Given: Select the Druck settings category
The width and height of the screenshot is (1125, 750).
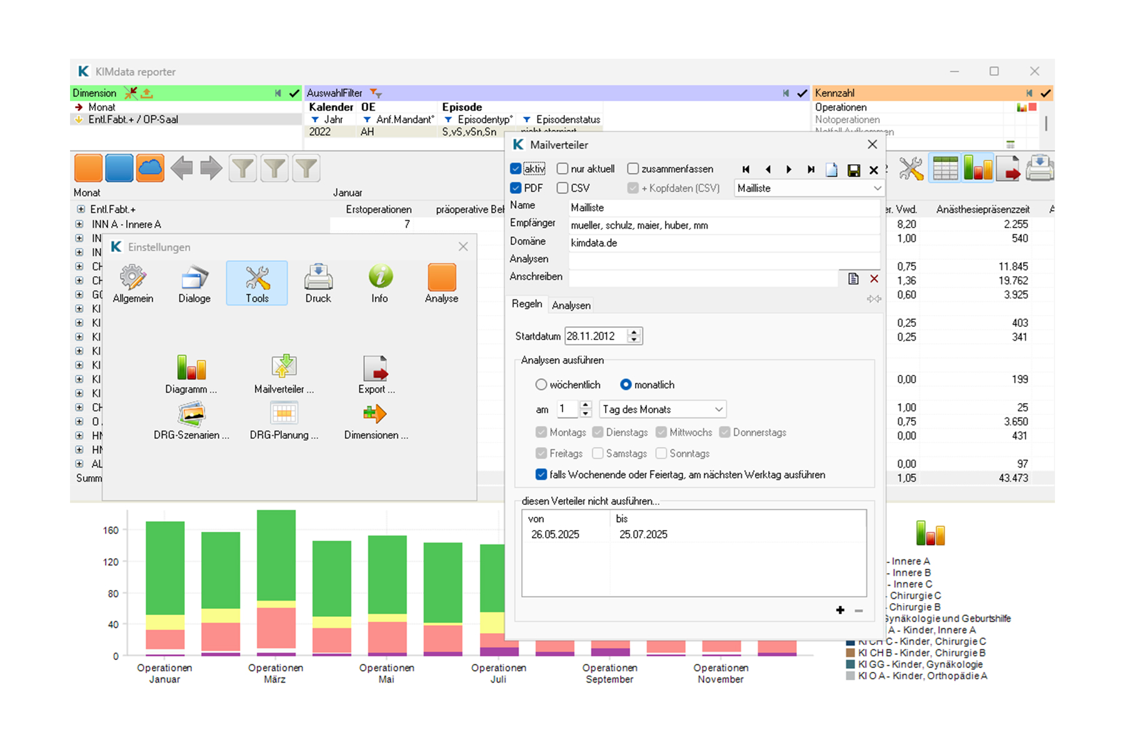Looking at the screenshot, I should click(318, 283).
